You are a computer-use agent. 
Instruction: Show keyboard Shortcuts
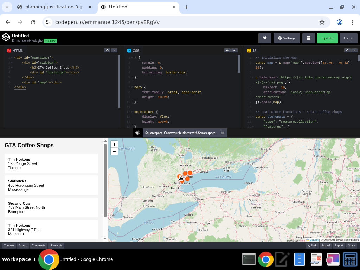pyautogui.click(x=56, y=245)
